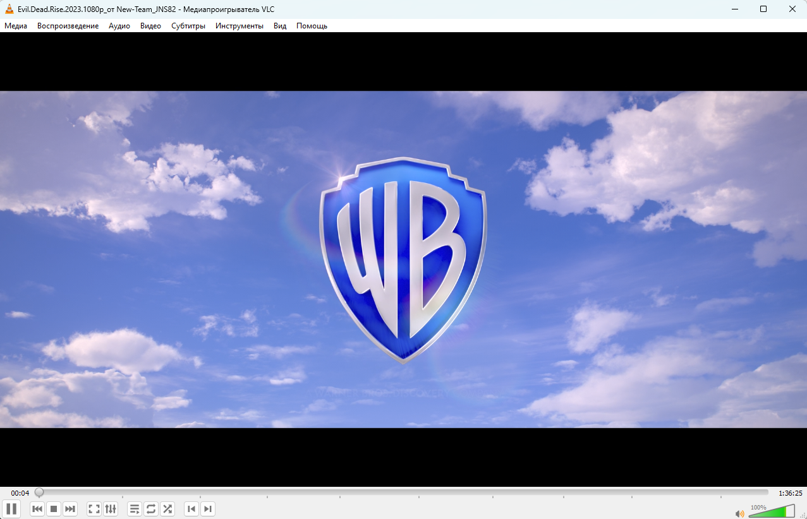Go to next chapter
The height and width of the screenshot is (519, 807).
click(x=208, y=509)
